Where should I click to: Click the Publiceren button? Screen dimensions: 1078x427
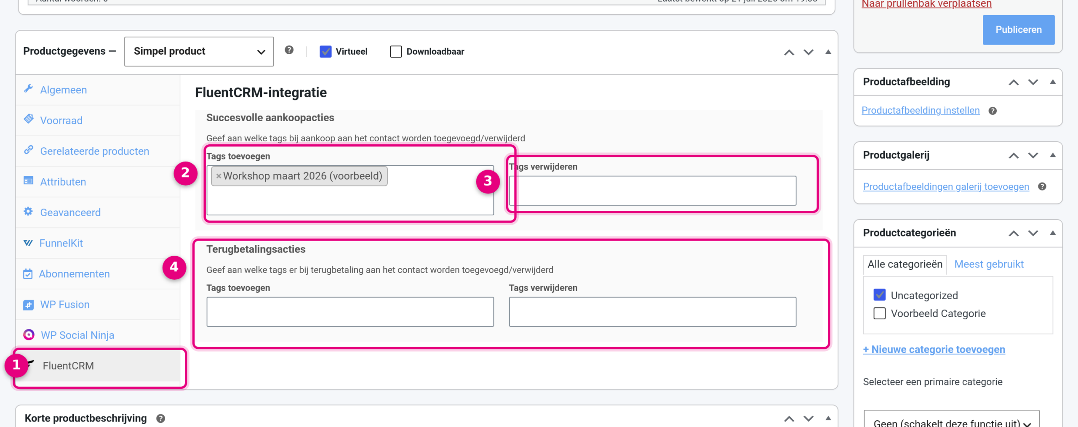pyautogui.click(x=1019, y=30)
